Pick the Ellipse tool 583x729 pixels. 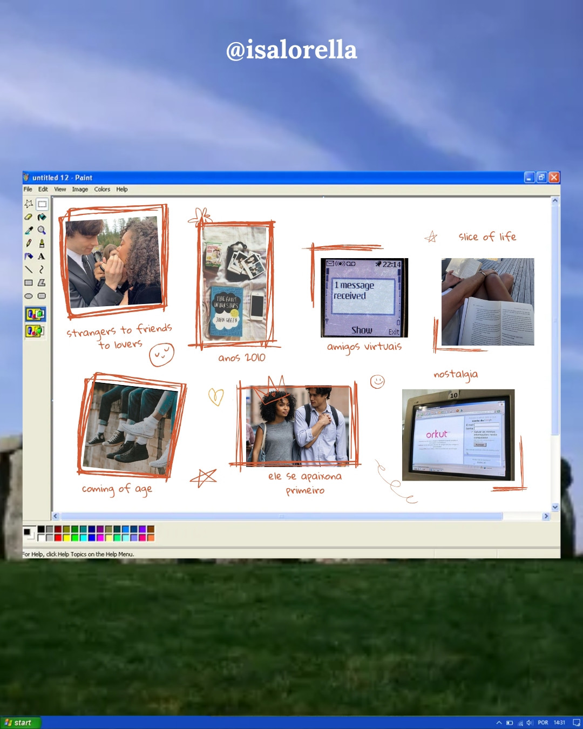(29, 296)
